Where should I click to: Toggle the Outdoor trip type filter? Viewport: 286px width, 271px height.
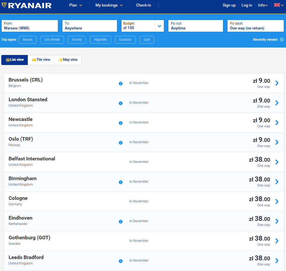point(125,39)
